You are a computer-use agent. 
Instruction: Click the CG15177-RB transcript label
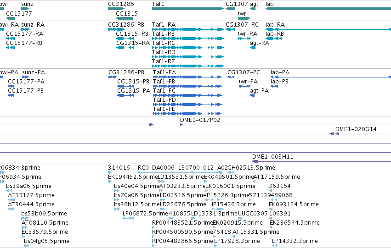point(24,43)
